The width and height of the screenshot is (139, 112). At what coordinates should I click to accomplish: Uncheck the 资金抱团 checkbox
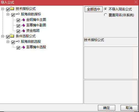coord(18,31)
